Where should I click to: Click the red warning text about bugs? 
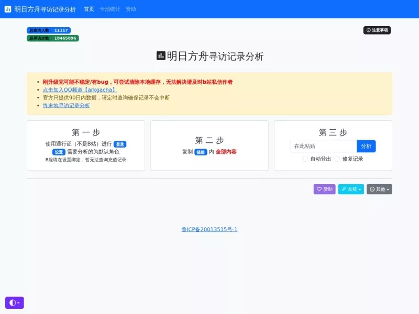[138, 82]
